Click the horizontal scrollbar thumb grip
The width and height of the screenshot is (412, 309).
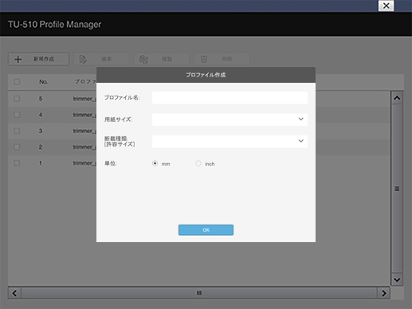point(199,293)
